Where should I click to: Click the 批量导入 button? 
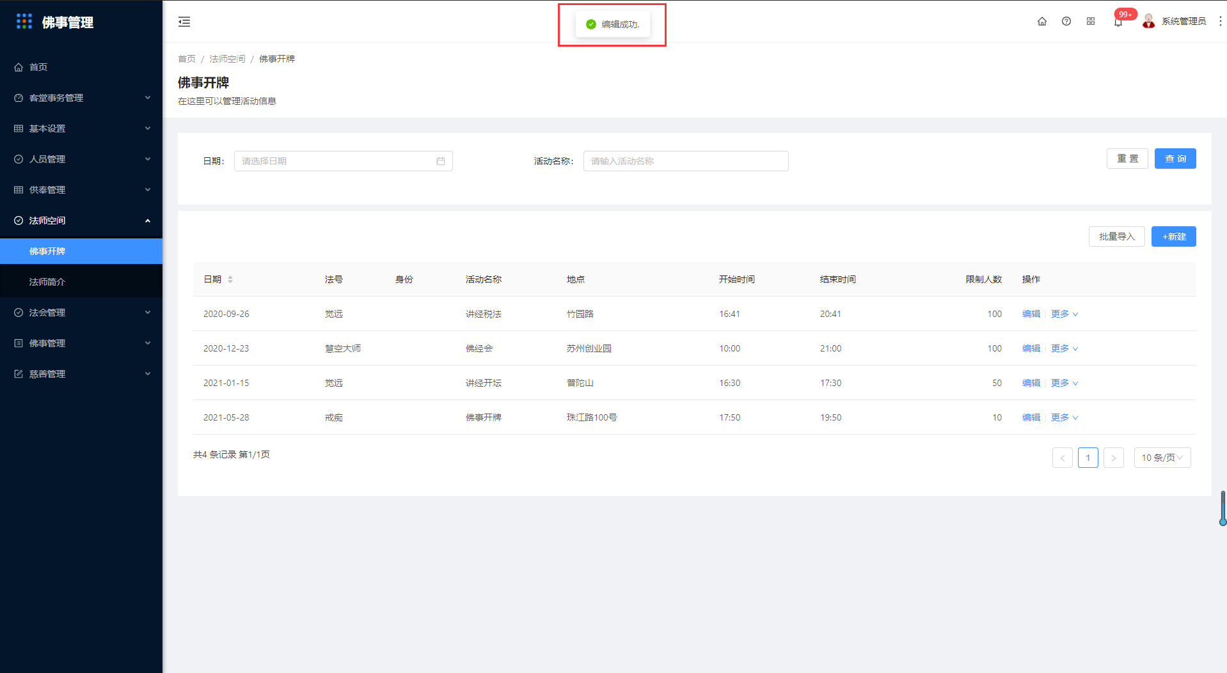pyautogui.click(x=1117, y=236)
